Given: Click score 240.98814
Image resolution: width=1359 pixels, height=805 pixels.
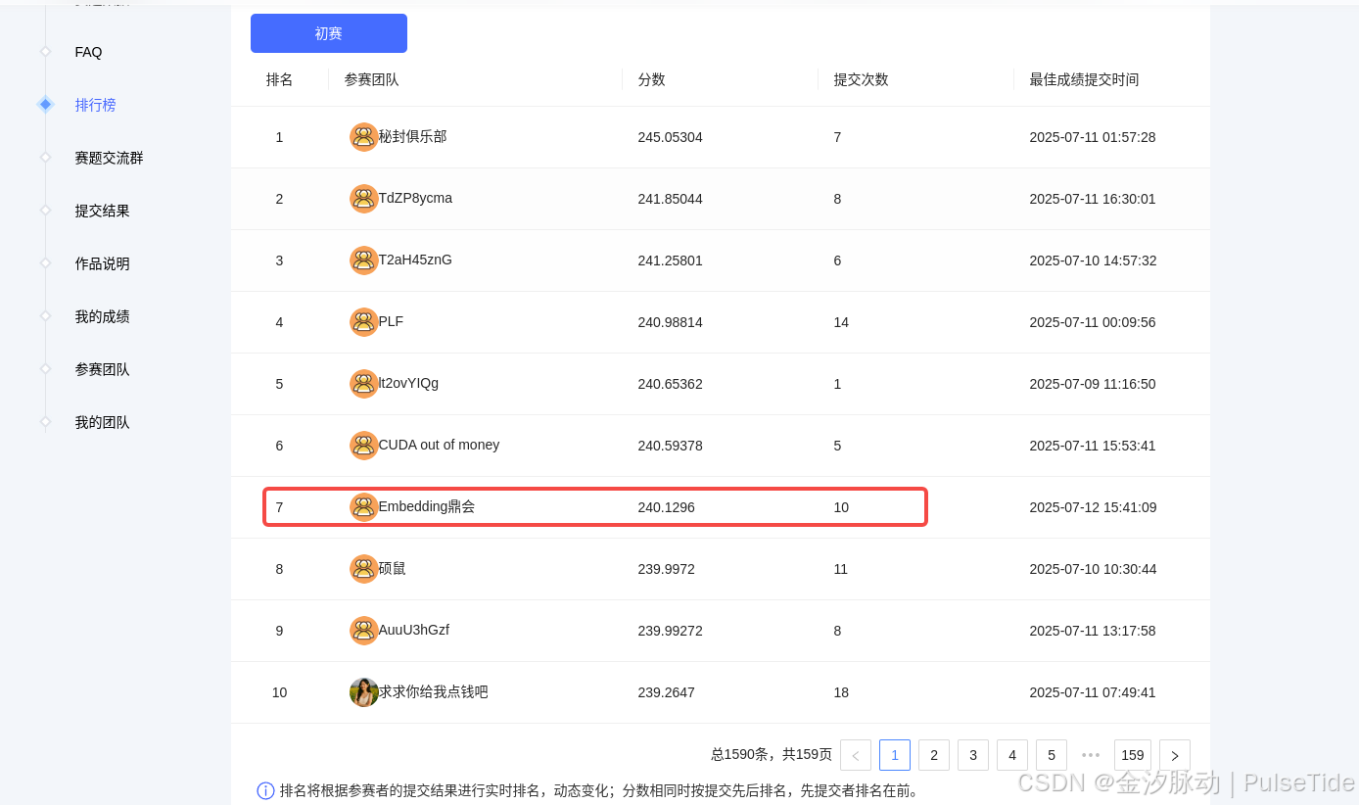Looking at the screenshot, I should 670,322.
